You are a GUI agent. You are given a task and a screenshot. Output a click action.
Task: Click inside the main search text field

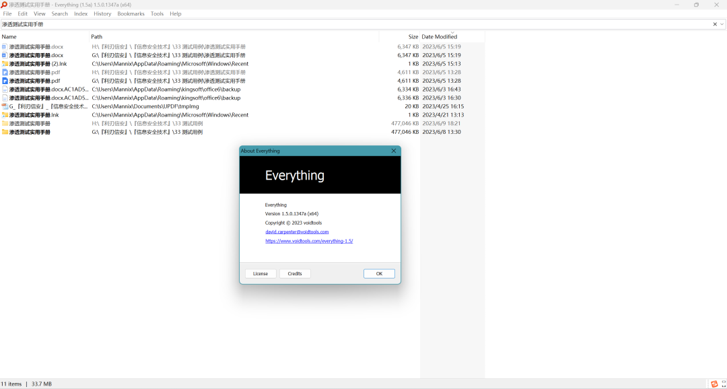(355, 24)
